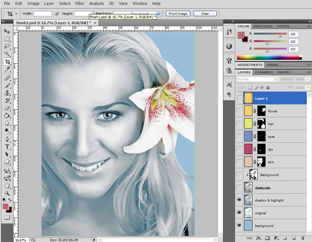This screenshot has width=312, height=242.
Task: Select the Eraser tool
Action: click(x=7, y=108)
